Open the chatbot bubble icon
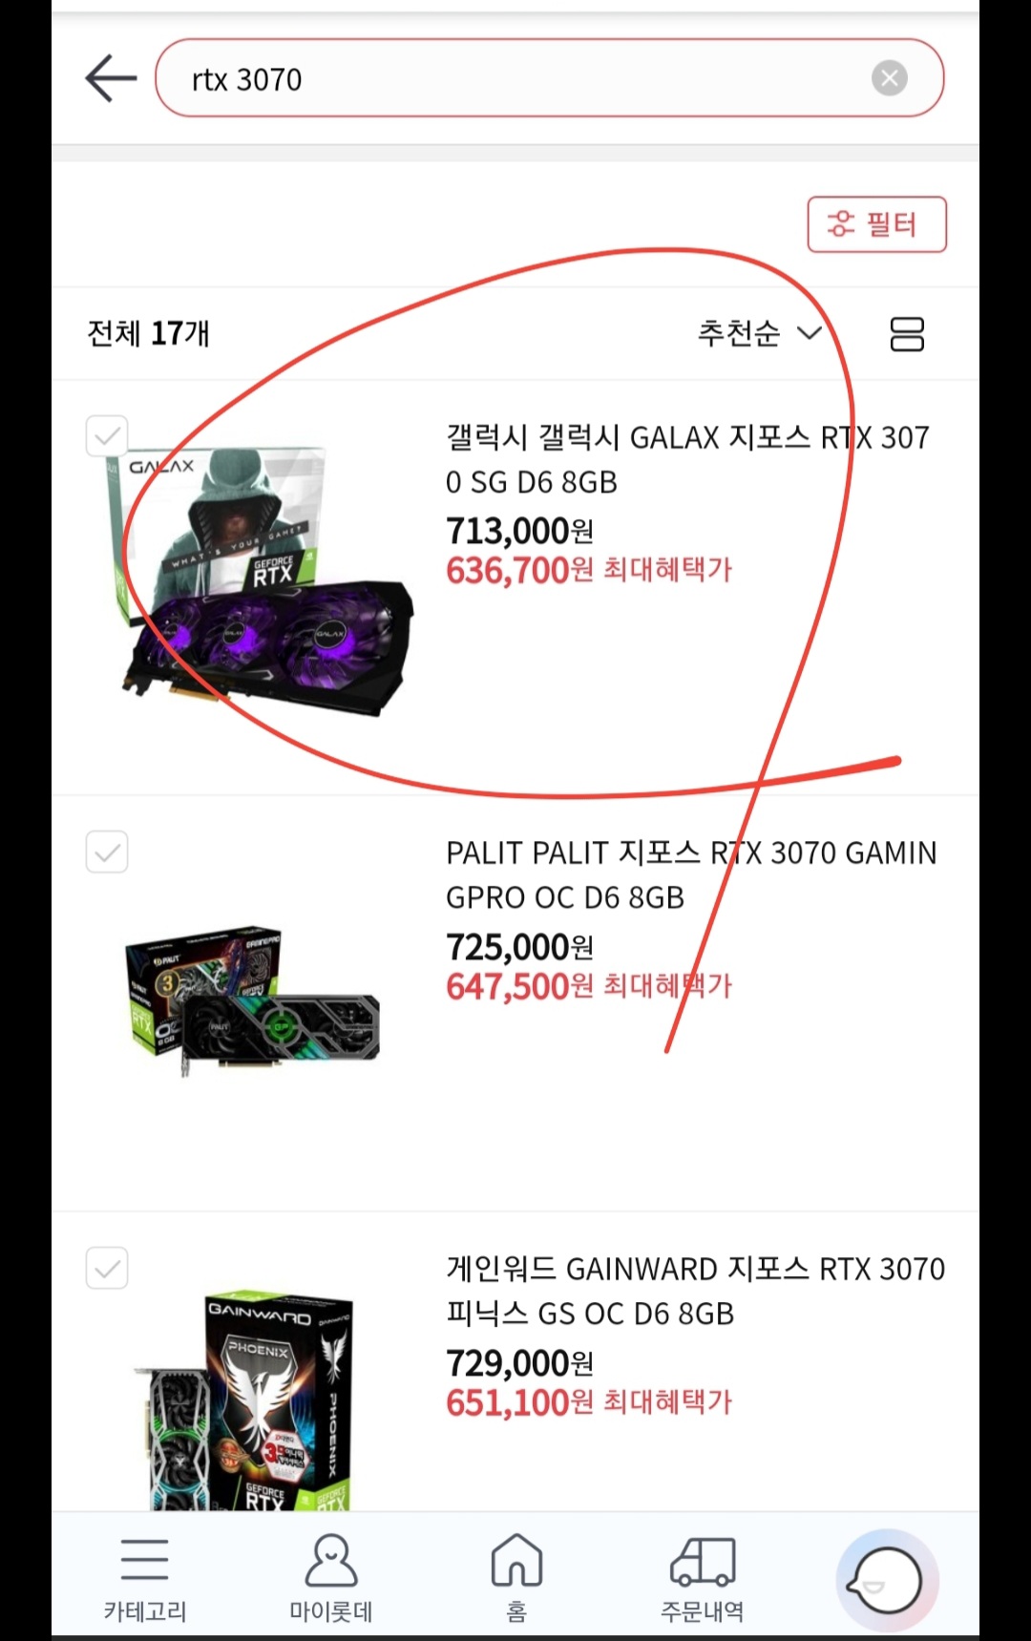1031x1641 pixels. click(x=888, y=1582)
